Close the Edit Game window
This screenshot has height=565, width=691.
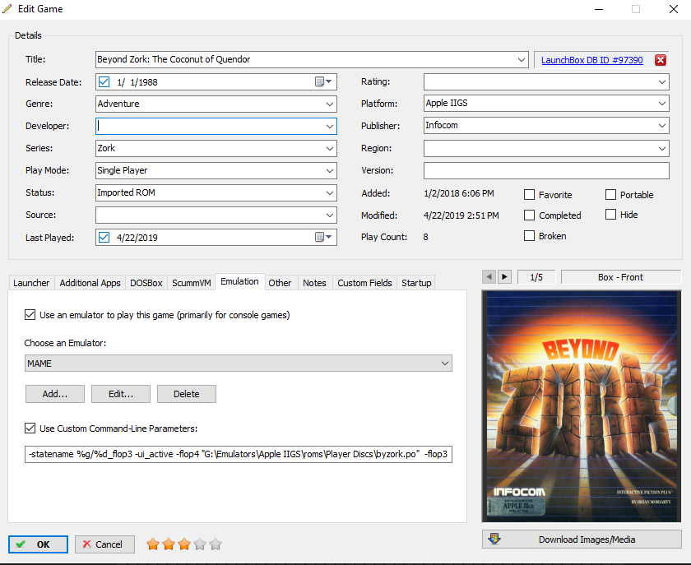pos(674,9)
